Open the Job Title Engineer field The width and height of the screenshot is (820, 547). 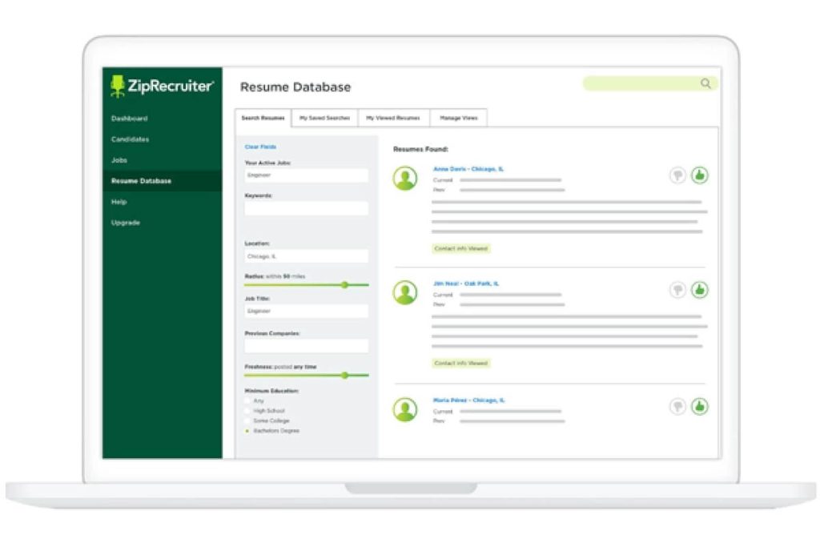307,312
